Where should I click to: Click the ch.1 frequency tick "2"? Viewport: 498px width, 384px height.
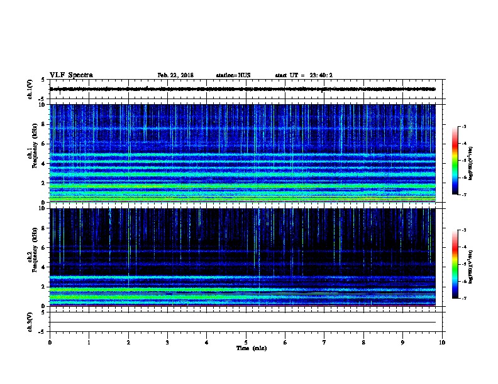[x=43, y=183]
